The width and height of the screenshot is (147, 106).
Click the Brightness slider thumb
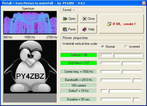[x=121, y=63]
